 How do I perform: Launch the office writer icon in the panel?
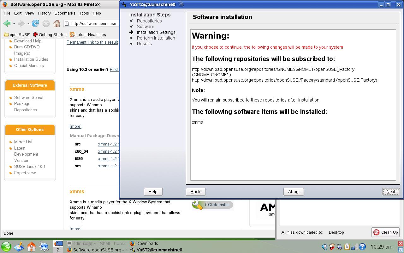pyautogui.click(x=19, y=247)
